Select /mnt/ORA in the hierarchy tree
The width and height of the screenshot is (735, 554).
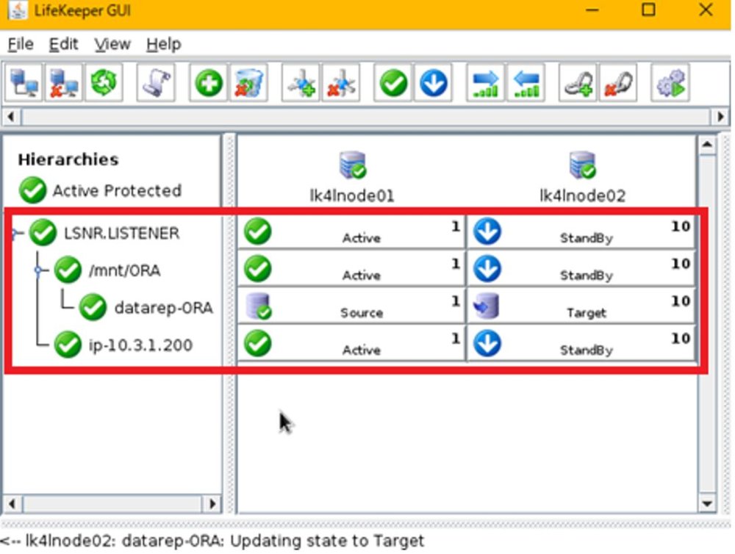tap(125, 270)
